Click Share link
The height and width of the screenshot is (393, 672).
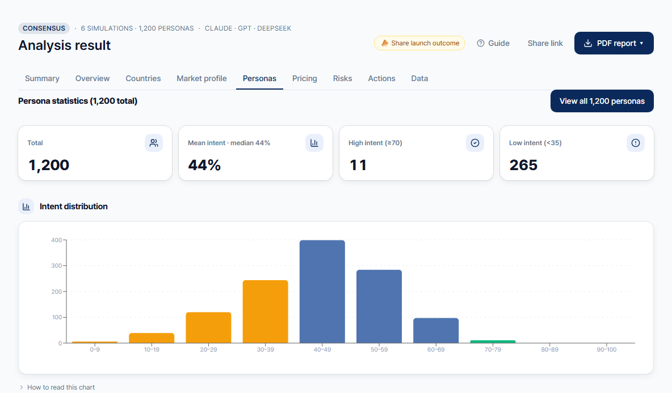545,43
